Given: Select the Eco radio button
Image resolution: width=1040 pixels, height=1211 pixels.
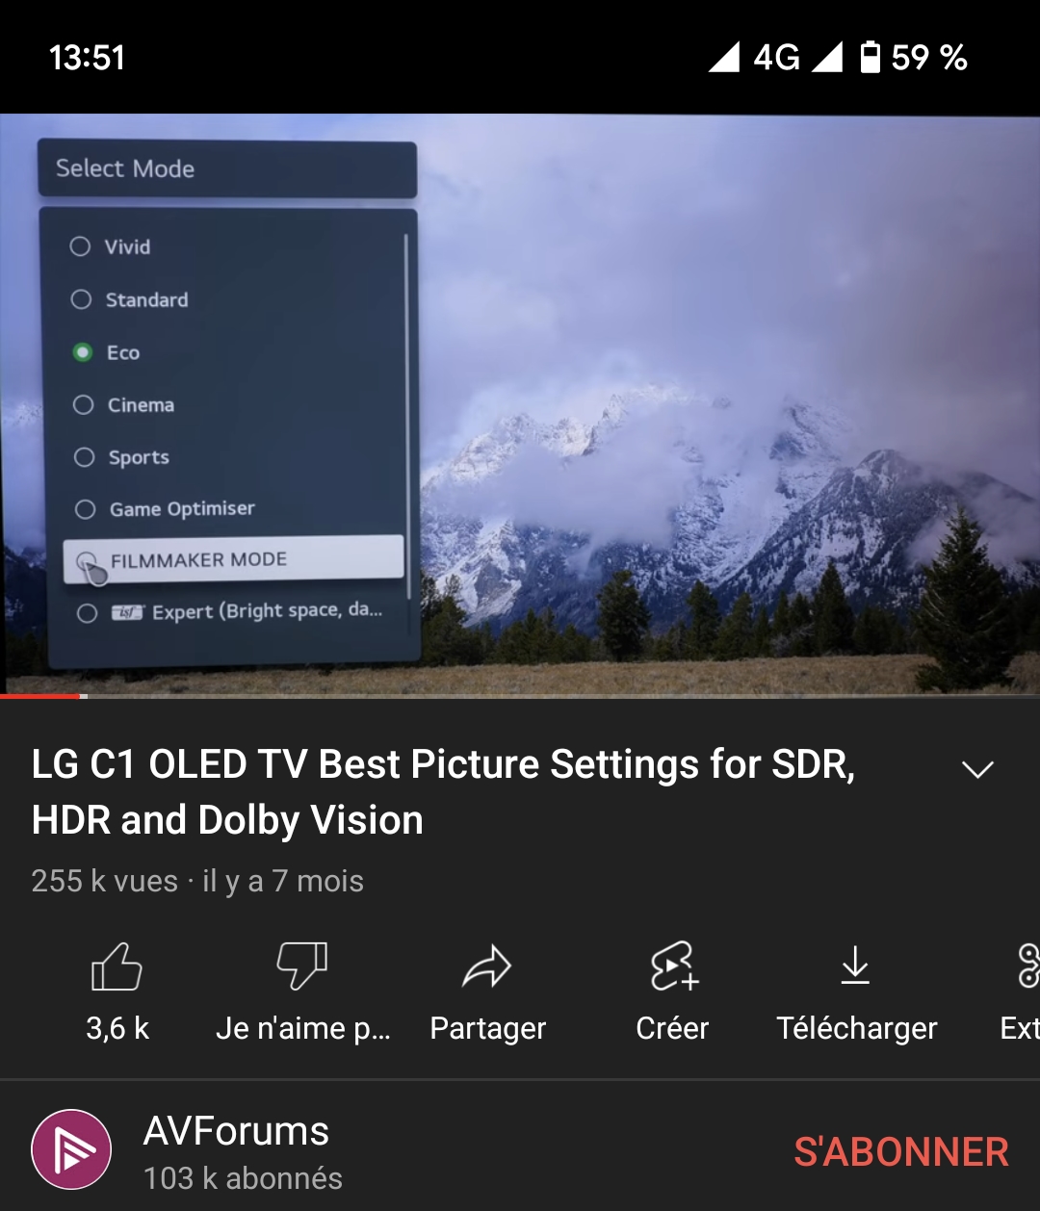Looking at the screenshot, I should [83, 352].
